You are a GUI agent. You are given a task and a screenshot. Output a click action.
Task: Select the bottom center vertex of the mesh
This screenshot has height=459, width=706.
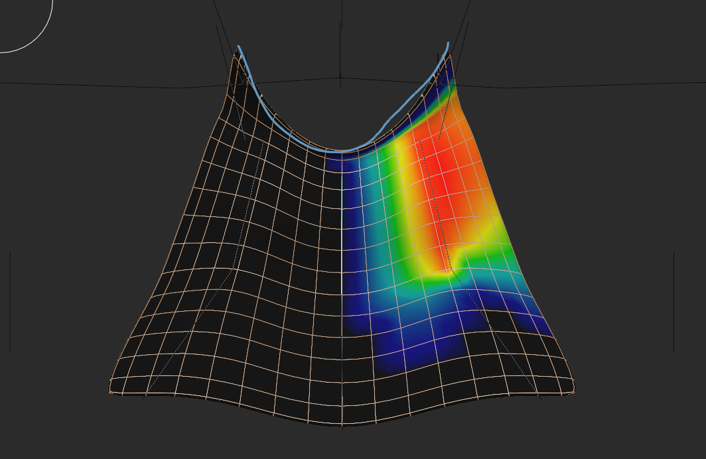click(x=342, y=426)
